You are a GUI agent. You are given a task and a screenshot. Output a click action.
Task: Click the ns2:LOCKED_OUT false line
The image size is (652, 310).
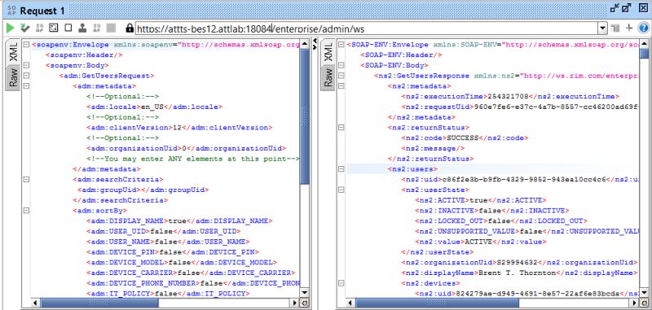[x=501, y=220]
